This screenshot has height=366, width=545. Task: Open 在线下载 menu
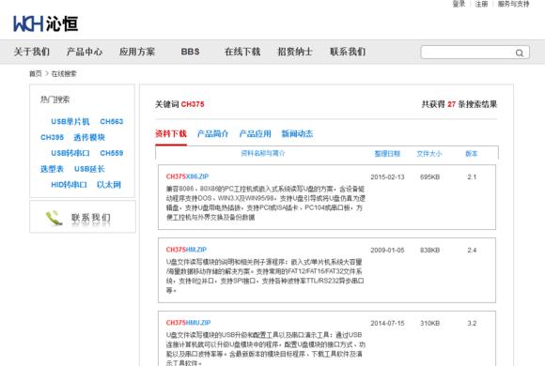[x=242, y=52]
